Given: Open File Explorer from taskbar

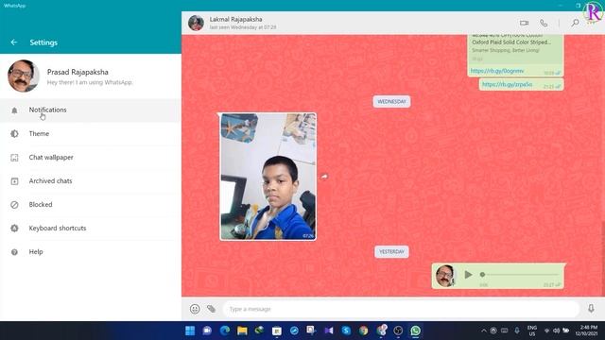Looking at the screenshot, I should (x=242, y=331).
